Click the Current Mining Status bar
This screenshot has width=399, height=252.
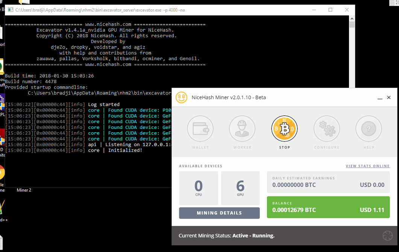click(227, 235)
